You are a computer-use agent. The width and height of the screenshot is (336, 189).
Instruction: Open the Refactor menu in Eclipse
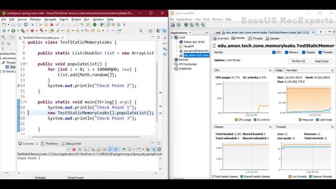[35, 19]
